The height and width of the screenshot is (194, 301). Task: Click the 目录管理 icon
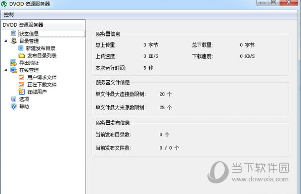14,41
